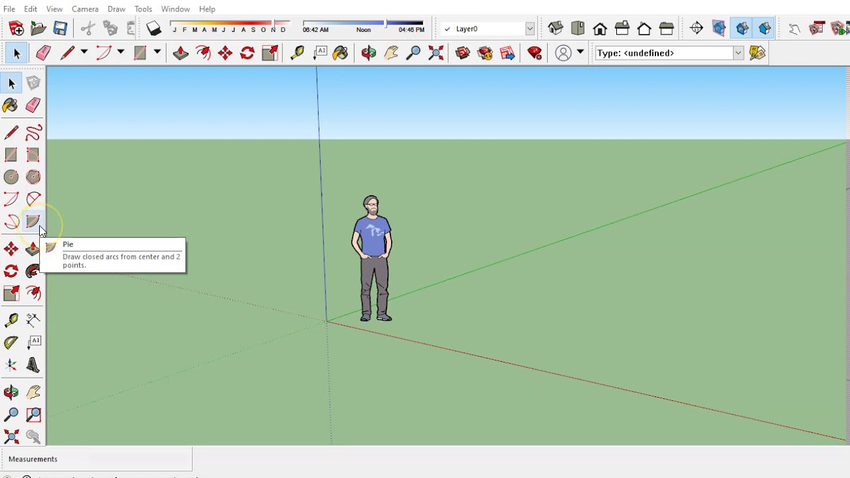Viewport: 850px width, 478px height.
Task: Expand the Line tool dropdown arrow
Action: 84,52
